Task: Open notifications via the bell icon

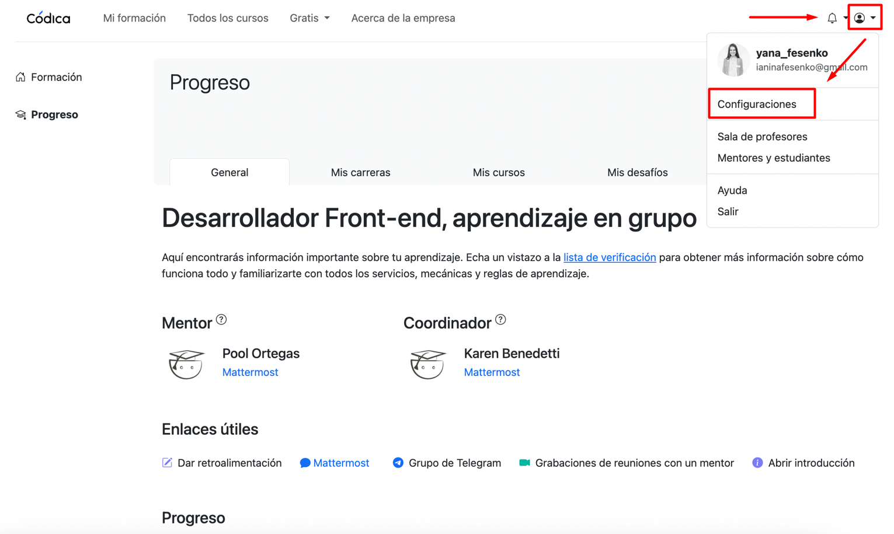Action: click(x=833, y=18)
